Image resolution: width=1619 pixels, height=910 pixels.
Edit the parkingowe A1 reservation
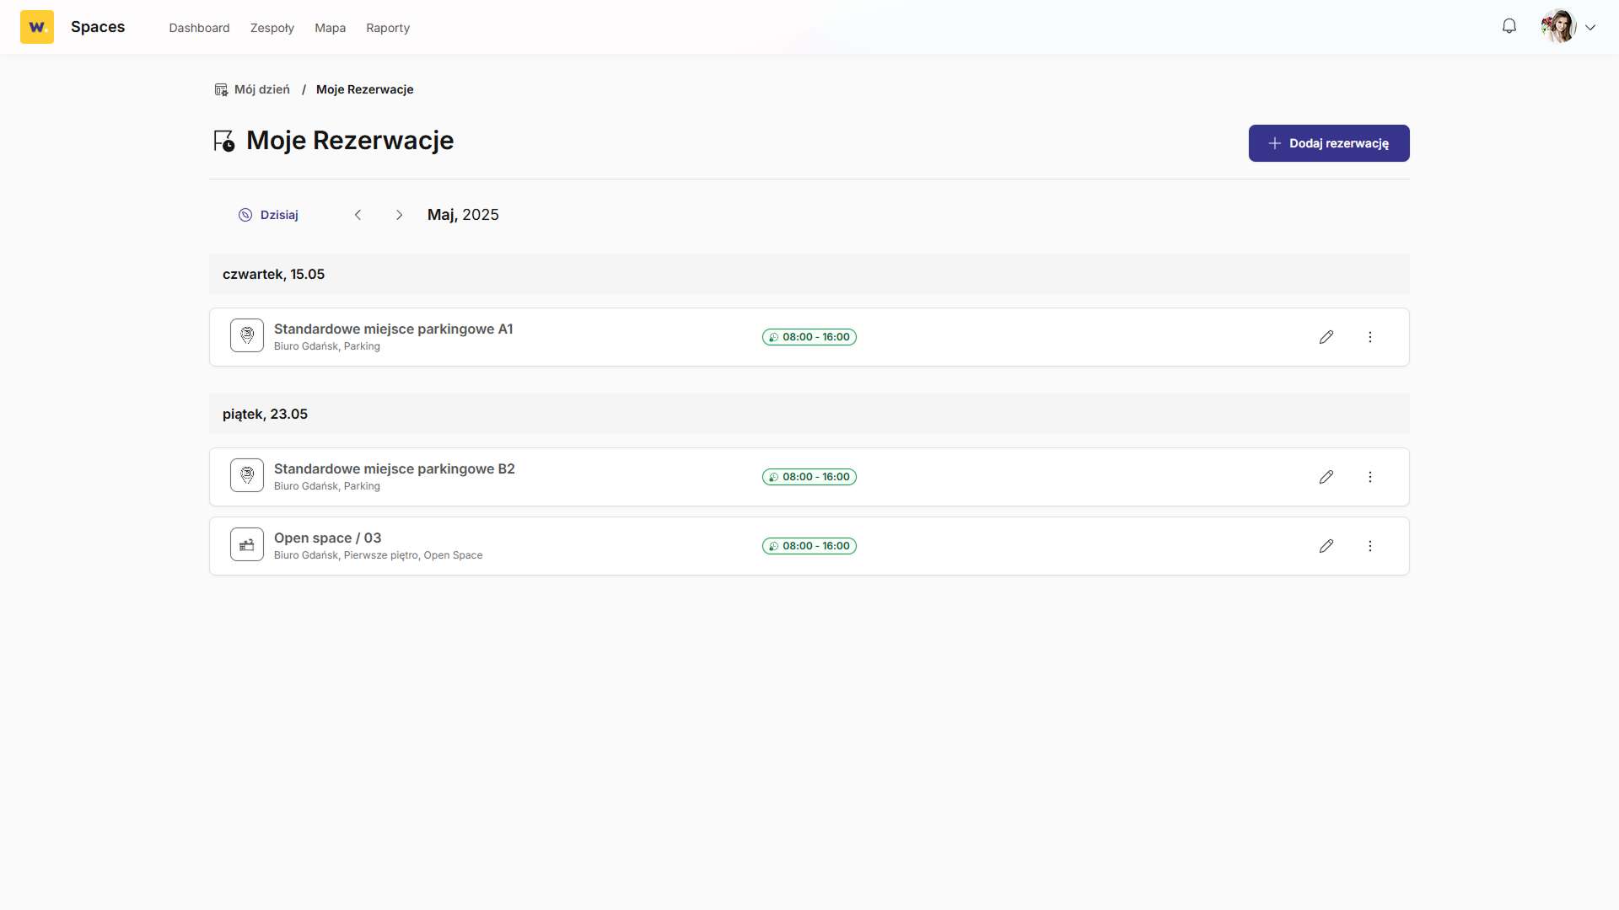coord(1326,337)
